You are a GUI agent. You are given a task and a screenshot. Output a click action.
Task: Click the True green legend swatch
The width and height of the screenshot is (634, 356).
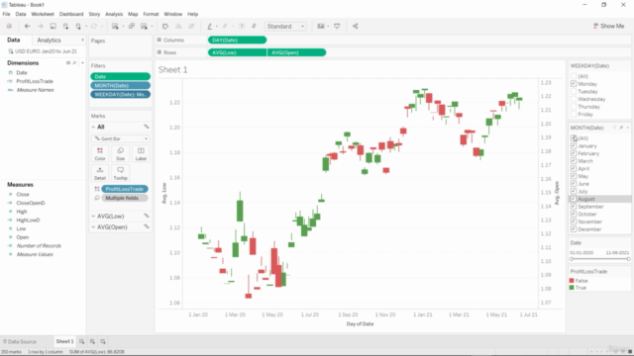pos(572,288)
